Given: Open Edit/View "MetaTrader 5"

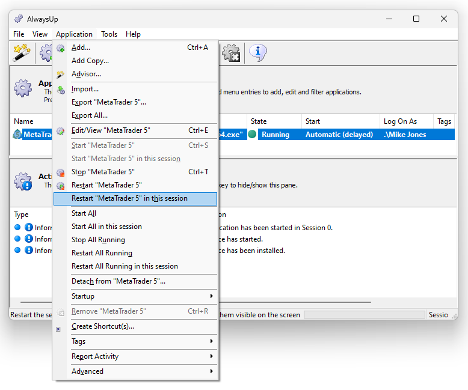Looking at the screenshot, I should [x=135, y=130].
